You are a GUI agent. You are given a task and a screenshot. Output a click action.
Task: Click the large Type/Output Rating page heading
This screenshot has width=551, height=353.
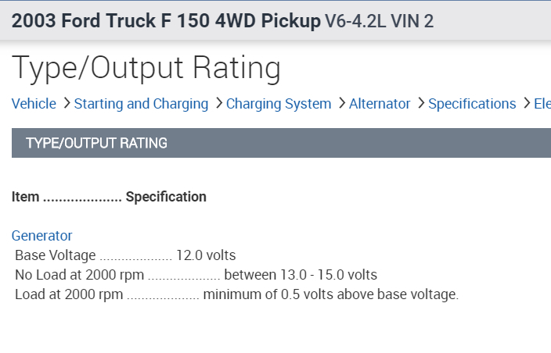pos(146,68)
